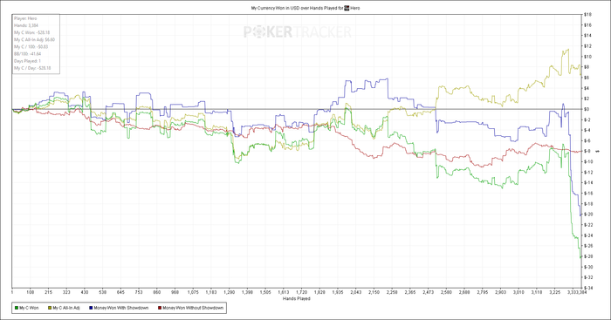The height and width of the screenshot is (320, 611).
Task: Click the Hands Played axis title
Action: (297, 298)
